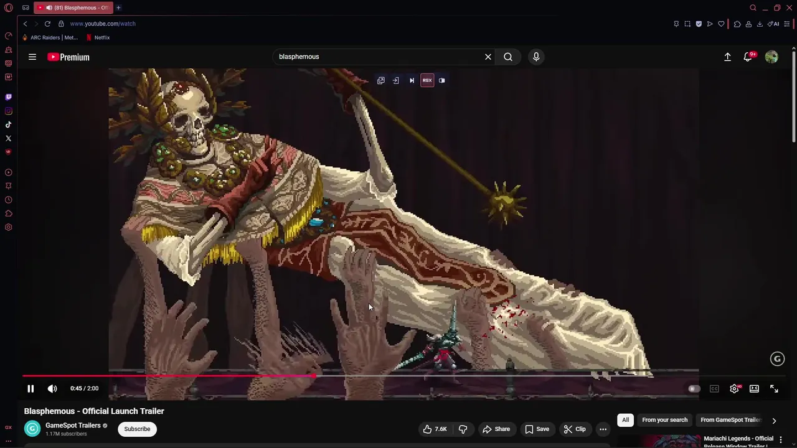The width and height of the screenshot is (797, 448).
Task: Open X (Twitter) sidebar icon
Action: (8, 138)
